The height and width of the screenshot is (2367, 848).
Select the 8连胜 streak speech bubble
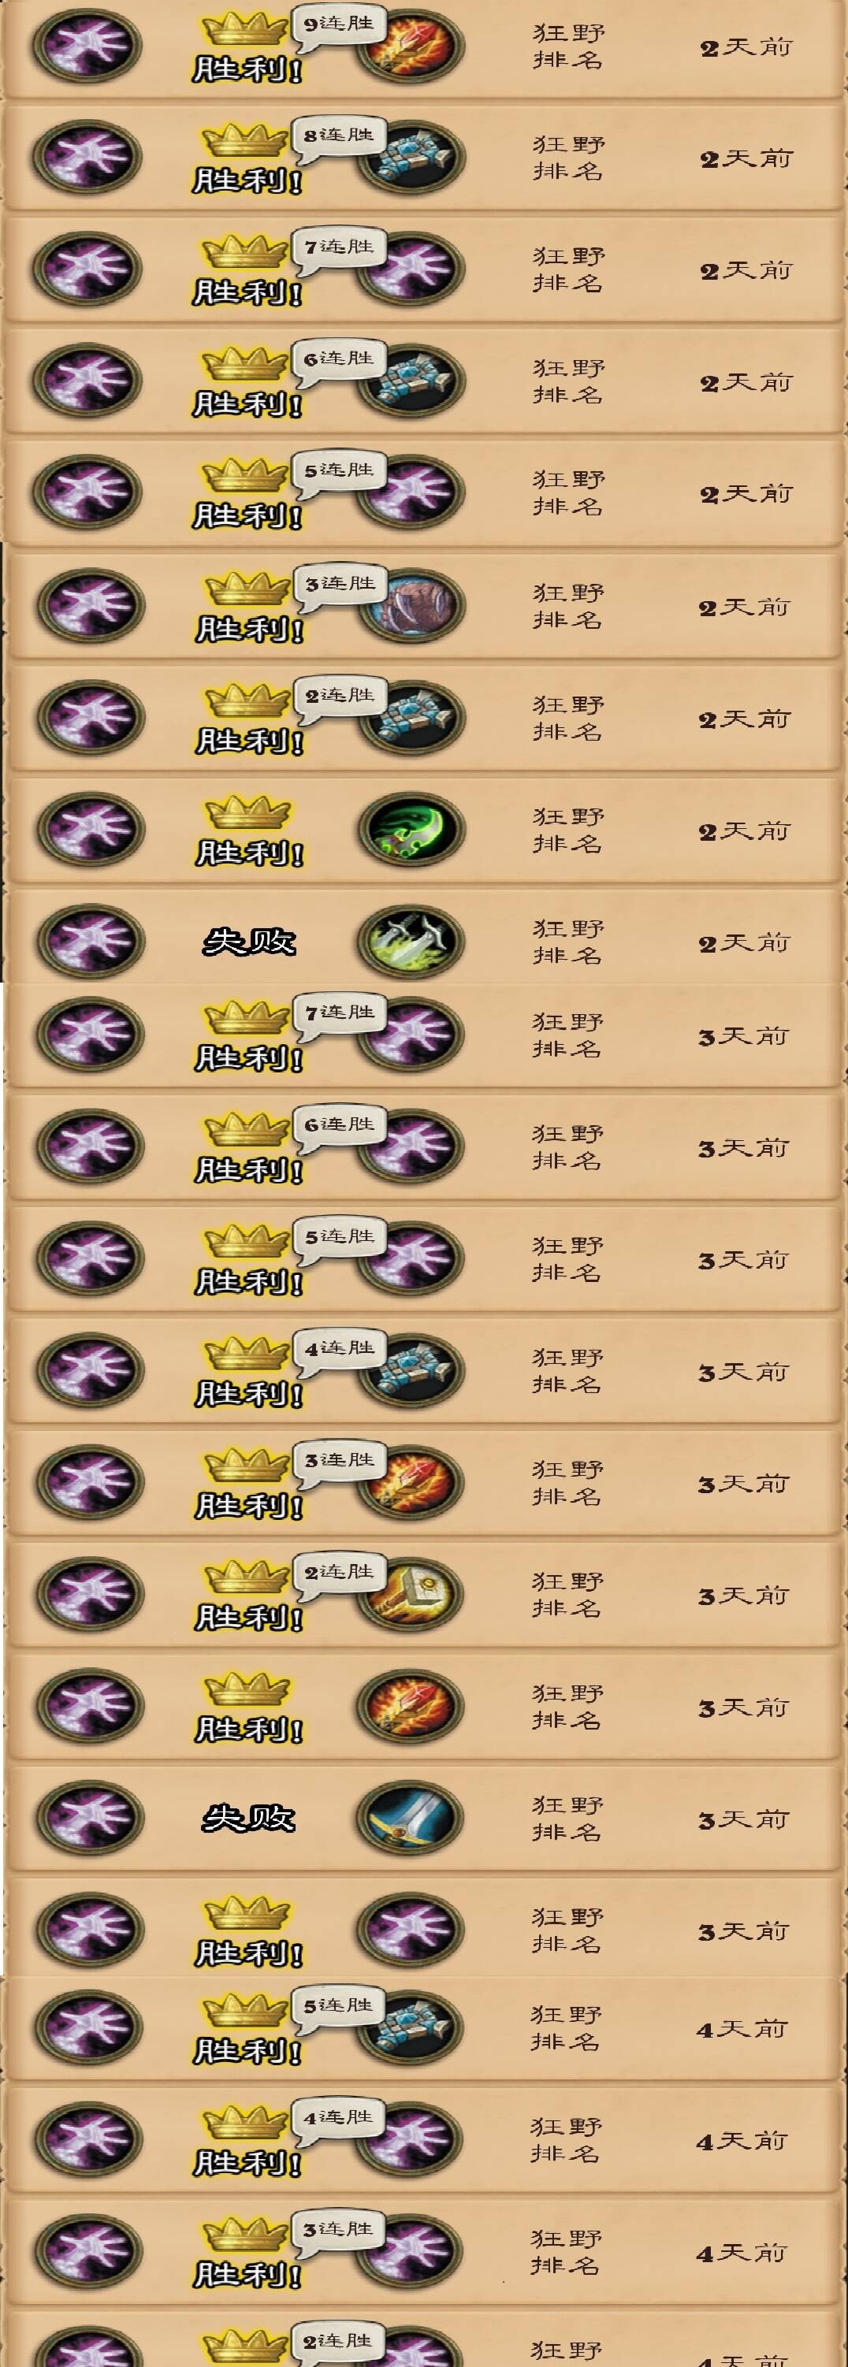click(338, 137)
